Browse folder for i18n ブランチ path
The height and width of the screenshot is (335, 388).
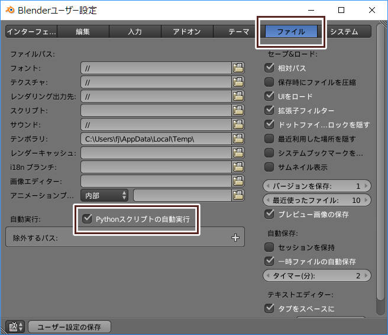click(x=238, y=167)
